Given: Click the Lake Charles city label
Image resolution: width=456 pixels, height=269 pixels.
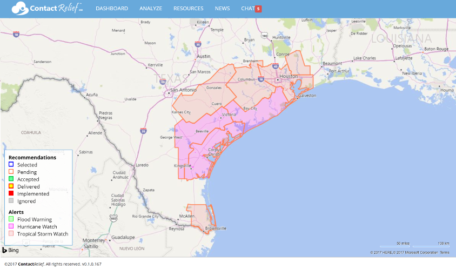Looking at the screenshot, I should pos(364,58).
